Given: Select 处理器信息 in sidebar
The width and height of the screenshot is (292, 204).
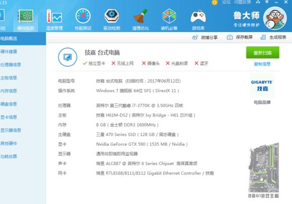Looking at the screenshot, I should coord(11,65).
